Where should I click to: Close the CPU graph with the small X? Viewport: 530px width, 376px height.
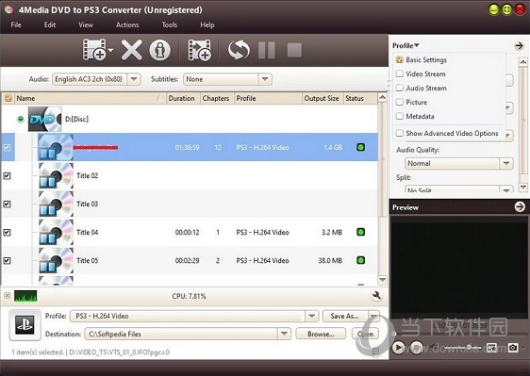click(7, 296)
